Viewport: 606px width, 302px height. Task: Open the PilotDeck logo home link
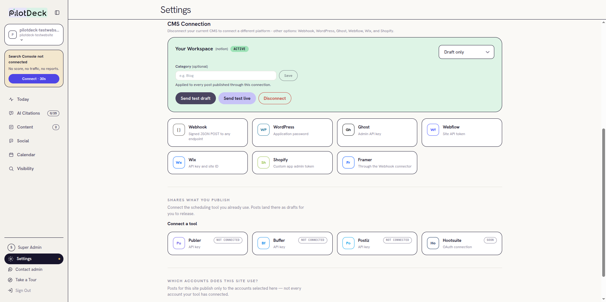pos(28,13)
